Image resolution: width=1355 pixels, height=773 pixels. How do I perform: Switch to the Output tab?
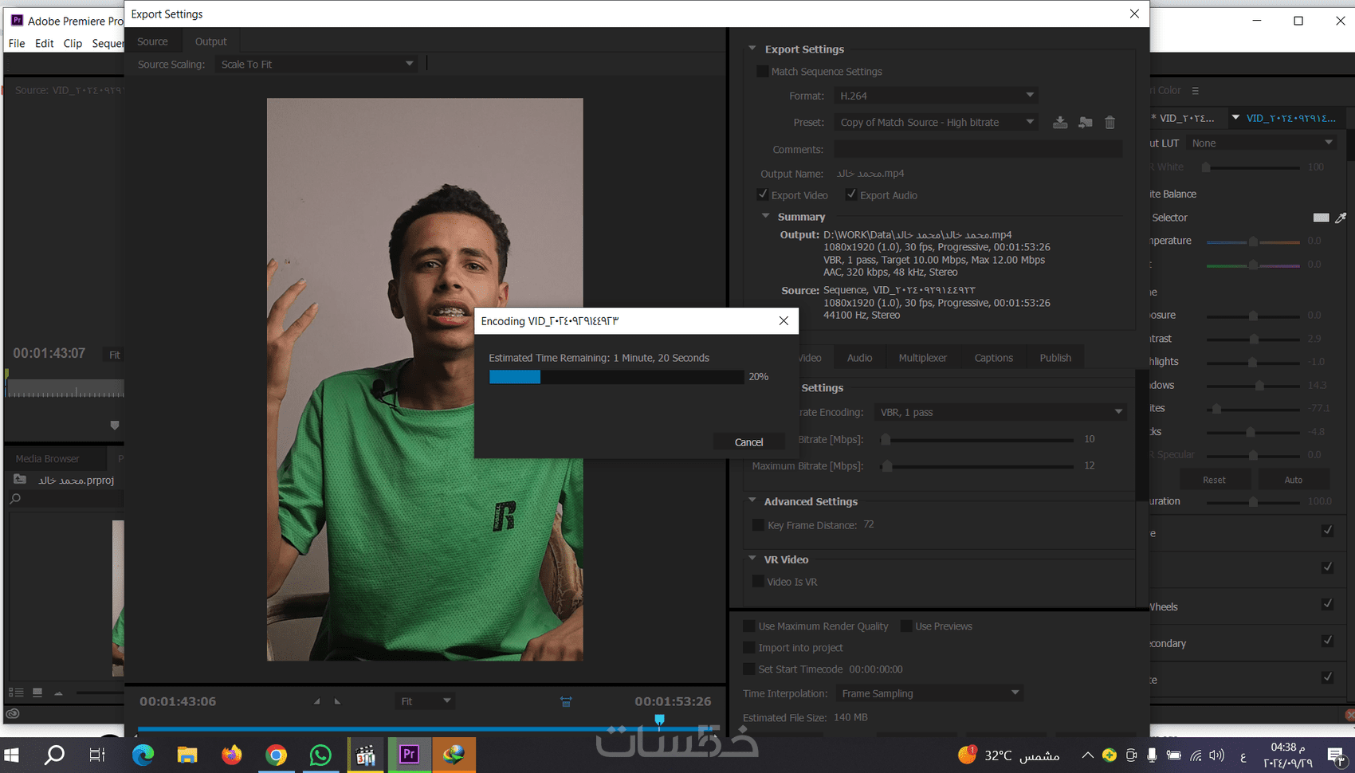click(210, 41)
